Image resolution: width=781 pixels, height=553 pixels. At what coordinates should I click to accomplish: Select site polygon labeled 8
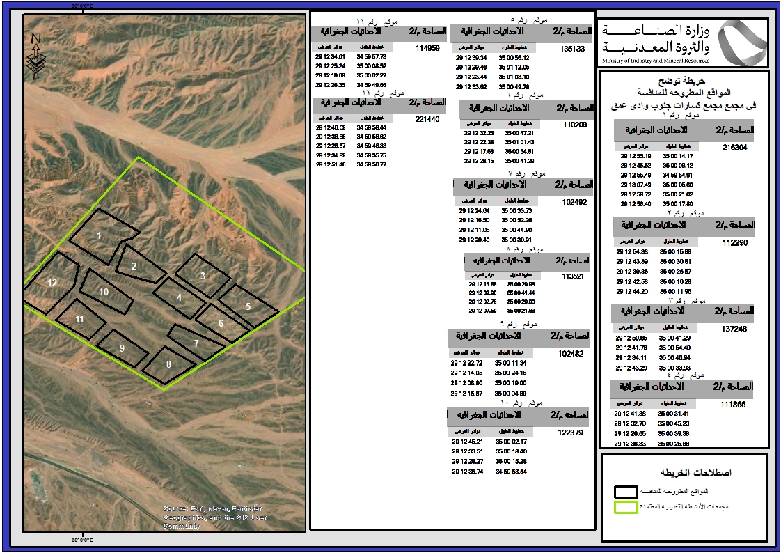(168, 364)
